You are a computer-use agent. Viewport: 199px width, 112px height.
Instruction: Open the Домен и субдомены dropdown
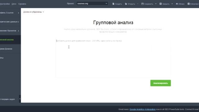coord(34,12)
